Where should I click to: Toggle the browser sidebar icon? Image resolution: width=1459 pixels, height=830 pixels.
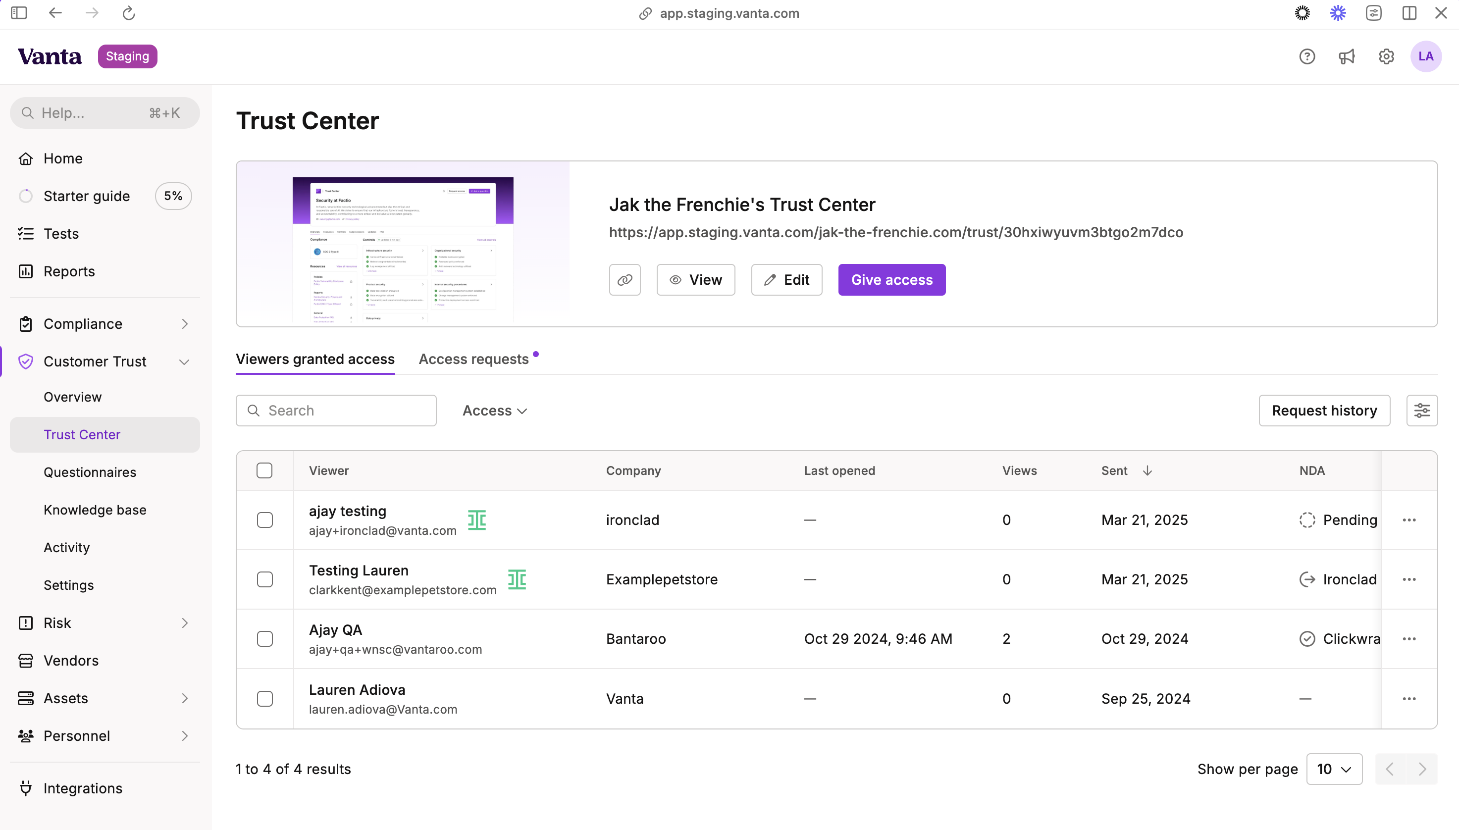(x=19, y=12)
